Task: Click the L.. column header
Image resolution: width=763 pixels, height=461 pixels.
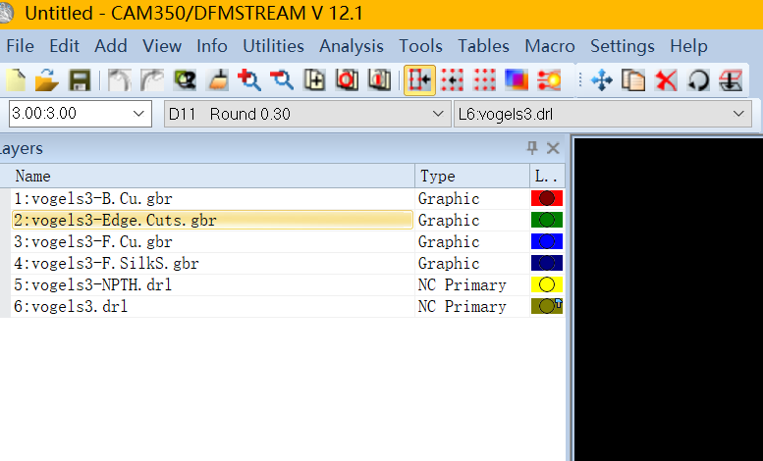Action: coord(547,176)
